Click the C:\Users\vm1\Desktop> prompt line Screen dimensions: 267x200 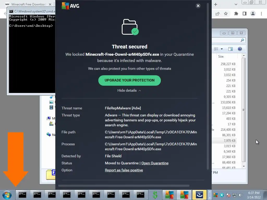click(x=31, y=26)
